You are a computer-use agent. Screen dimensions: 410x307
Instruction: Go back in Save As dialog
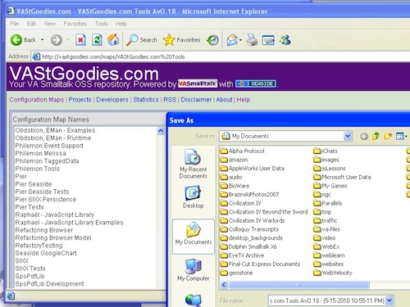click(364, 136)
